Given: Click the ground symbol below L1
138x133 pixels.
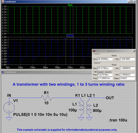Looking at the screenshot, I should pyautogui.click(x=81, y=119).
